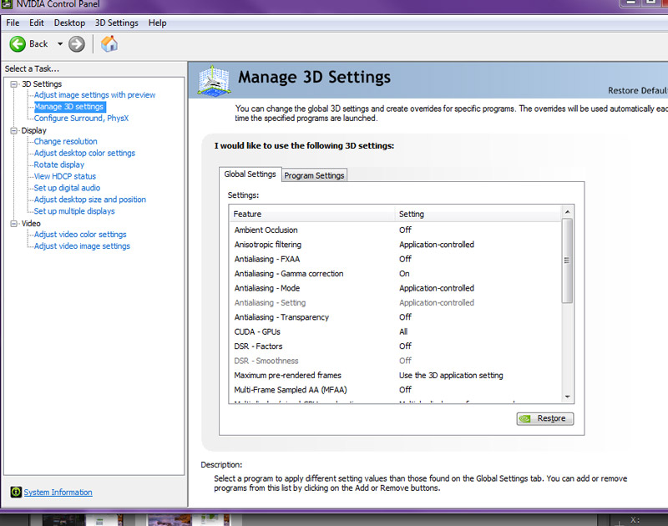Select Multi-Frame Sampled AA (MFAA) row
Viewport: 668px width, 526px height.
(x=395, y=390)
